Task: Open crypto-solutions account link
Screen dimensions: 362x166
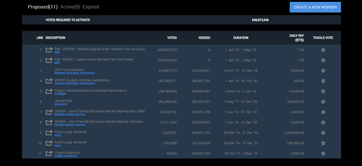Action: (66, 156)
